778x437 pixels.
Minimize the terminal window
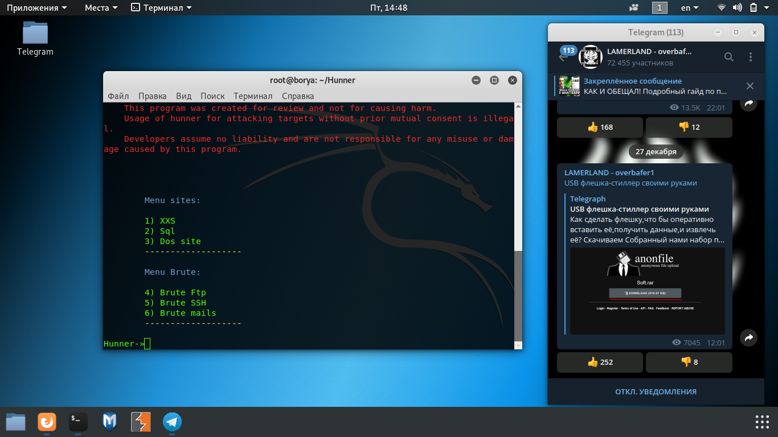(x=476, y=80)
